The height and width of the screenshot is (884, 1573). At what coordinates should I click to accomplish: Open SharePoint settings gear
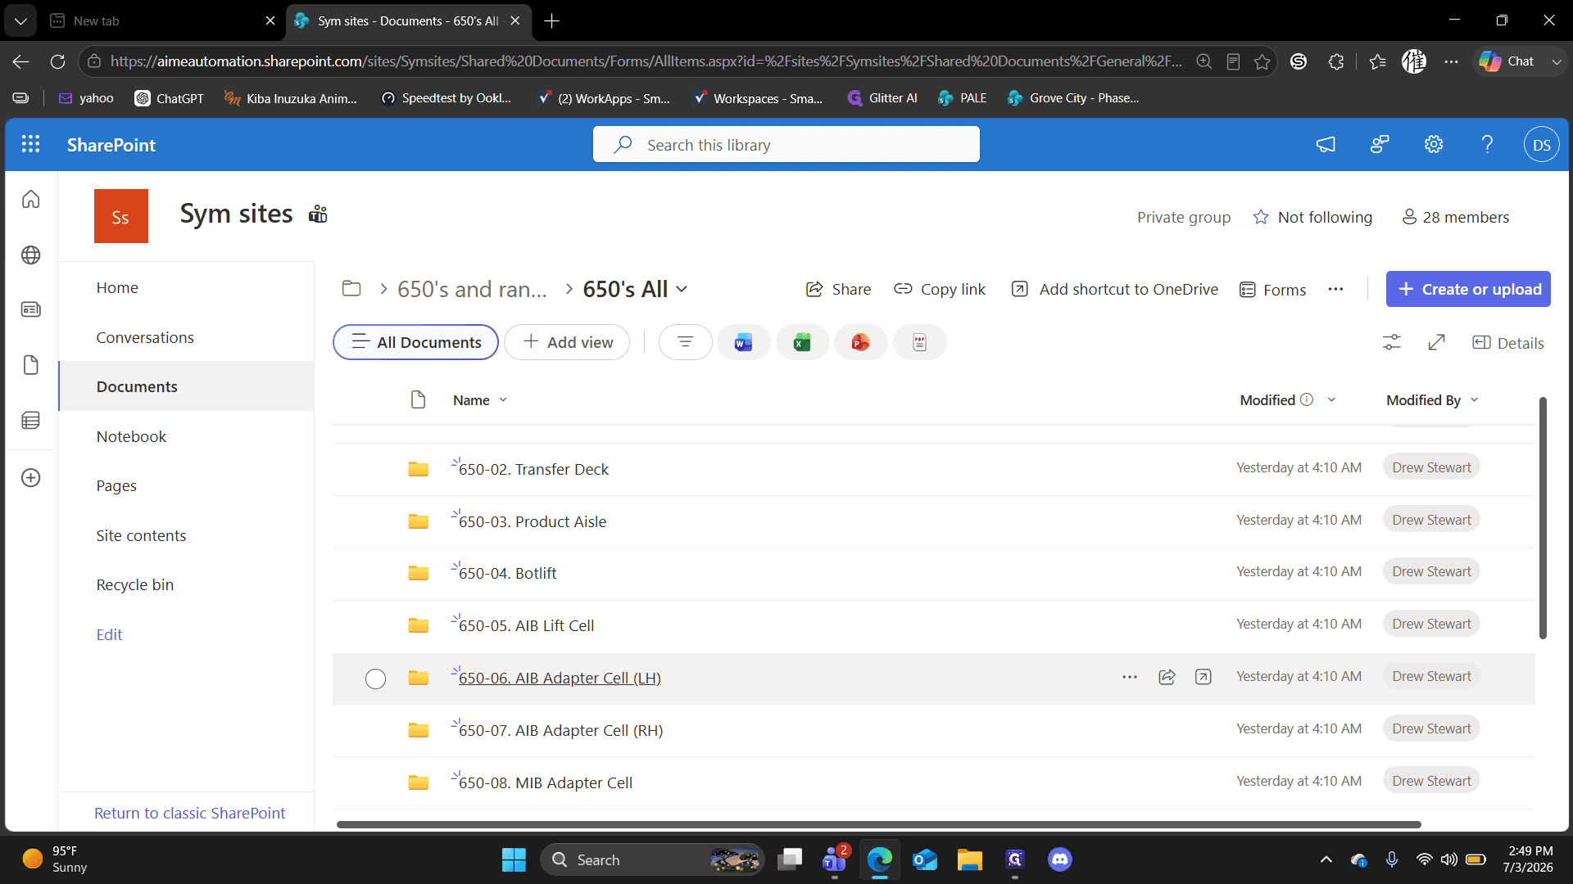coord(1434,144)
